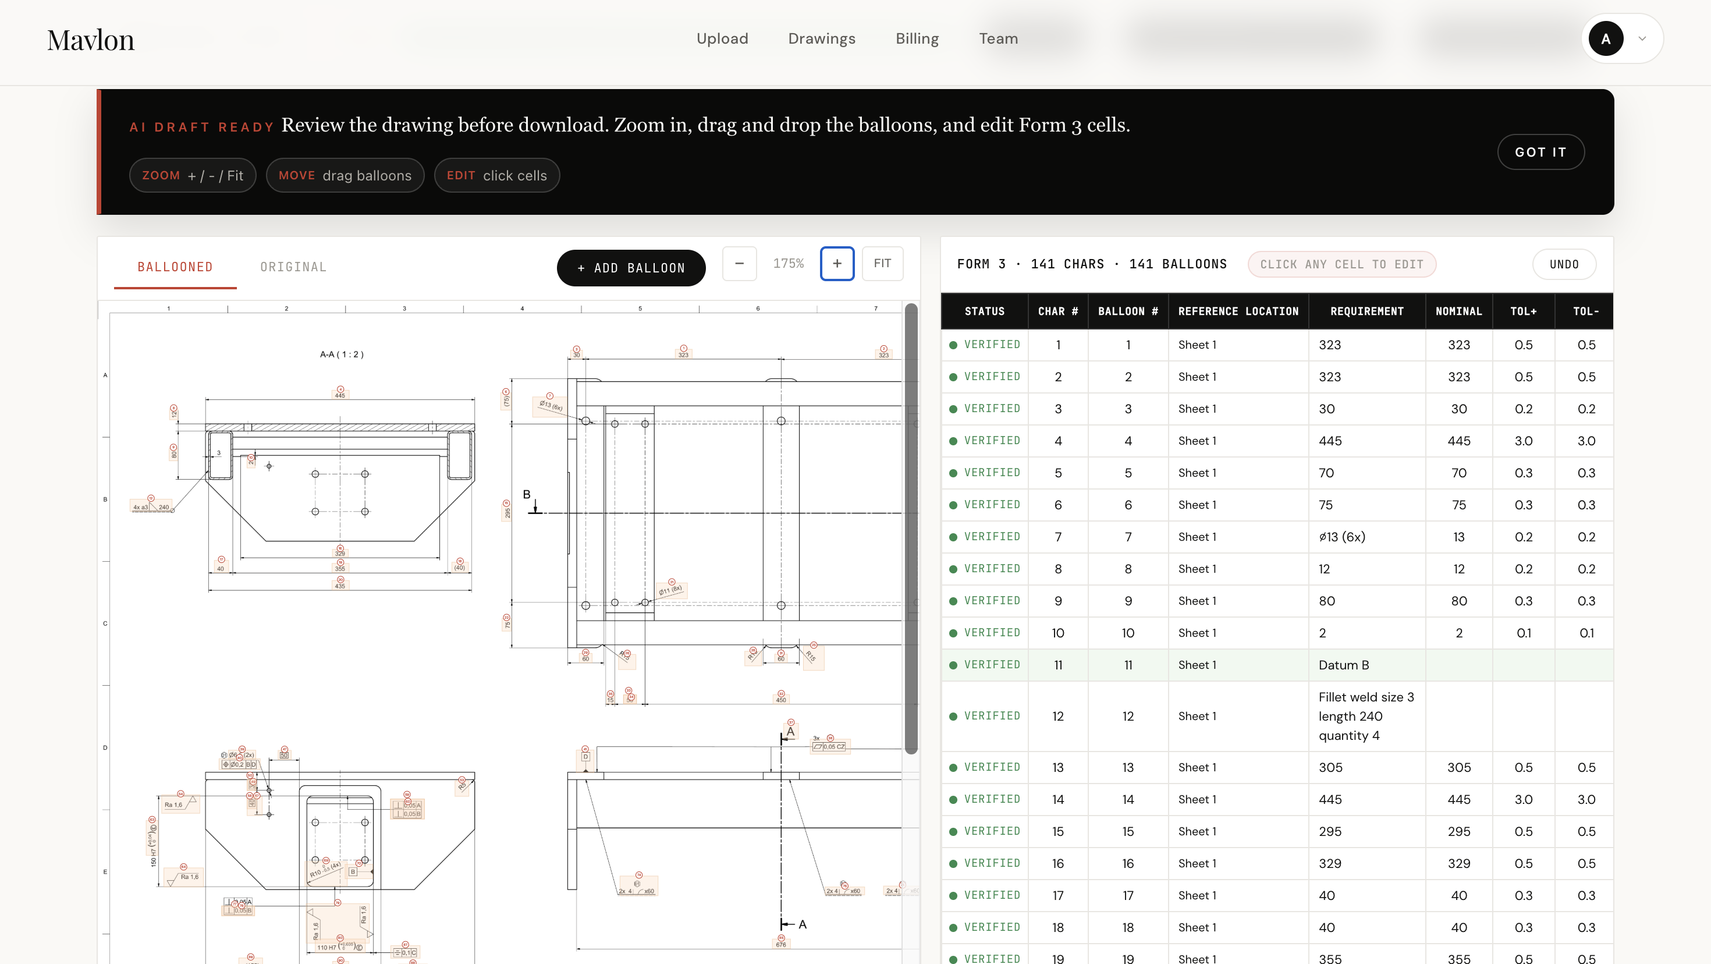This screenshot has width=1711, height=964.
Task: Click balloon above 329 dimension
Action: (340, 547)
